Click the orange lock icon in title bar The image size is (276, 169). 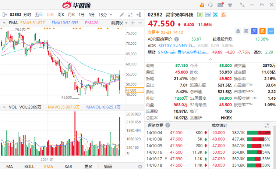202,5
